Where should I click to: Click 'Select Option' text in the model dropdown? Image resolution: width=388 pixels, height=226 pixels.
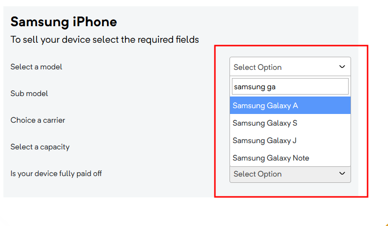258,67
